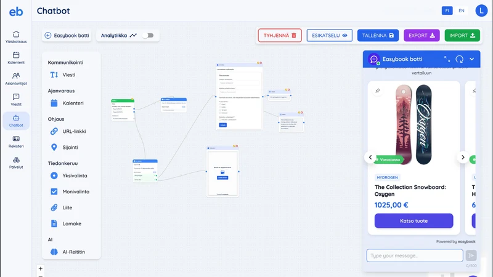Click the Import button

[462, 36]
